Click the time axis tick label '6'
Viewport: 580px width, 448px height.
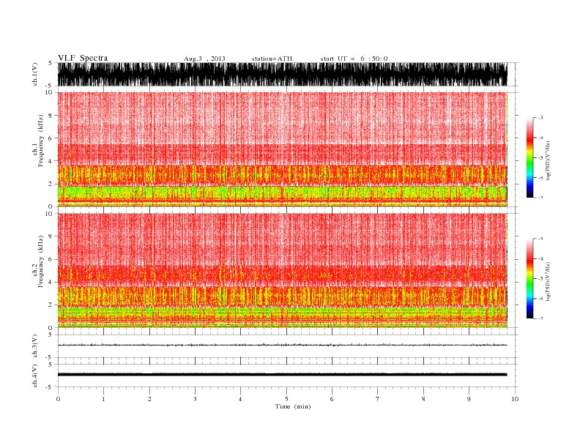[332, 399]
